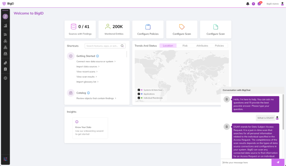
Task: Click the BigID logo at top left
Action: click(x=8, y=4)
